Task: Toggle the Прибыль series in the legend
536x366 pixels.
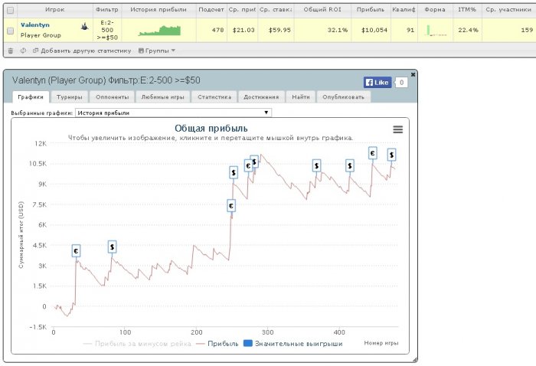Action: 217,344
